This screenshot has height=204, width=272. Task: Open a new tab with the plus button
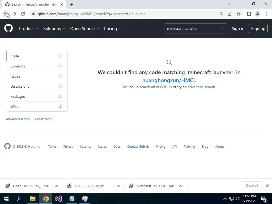tap(72, 5)
